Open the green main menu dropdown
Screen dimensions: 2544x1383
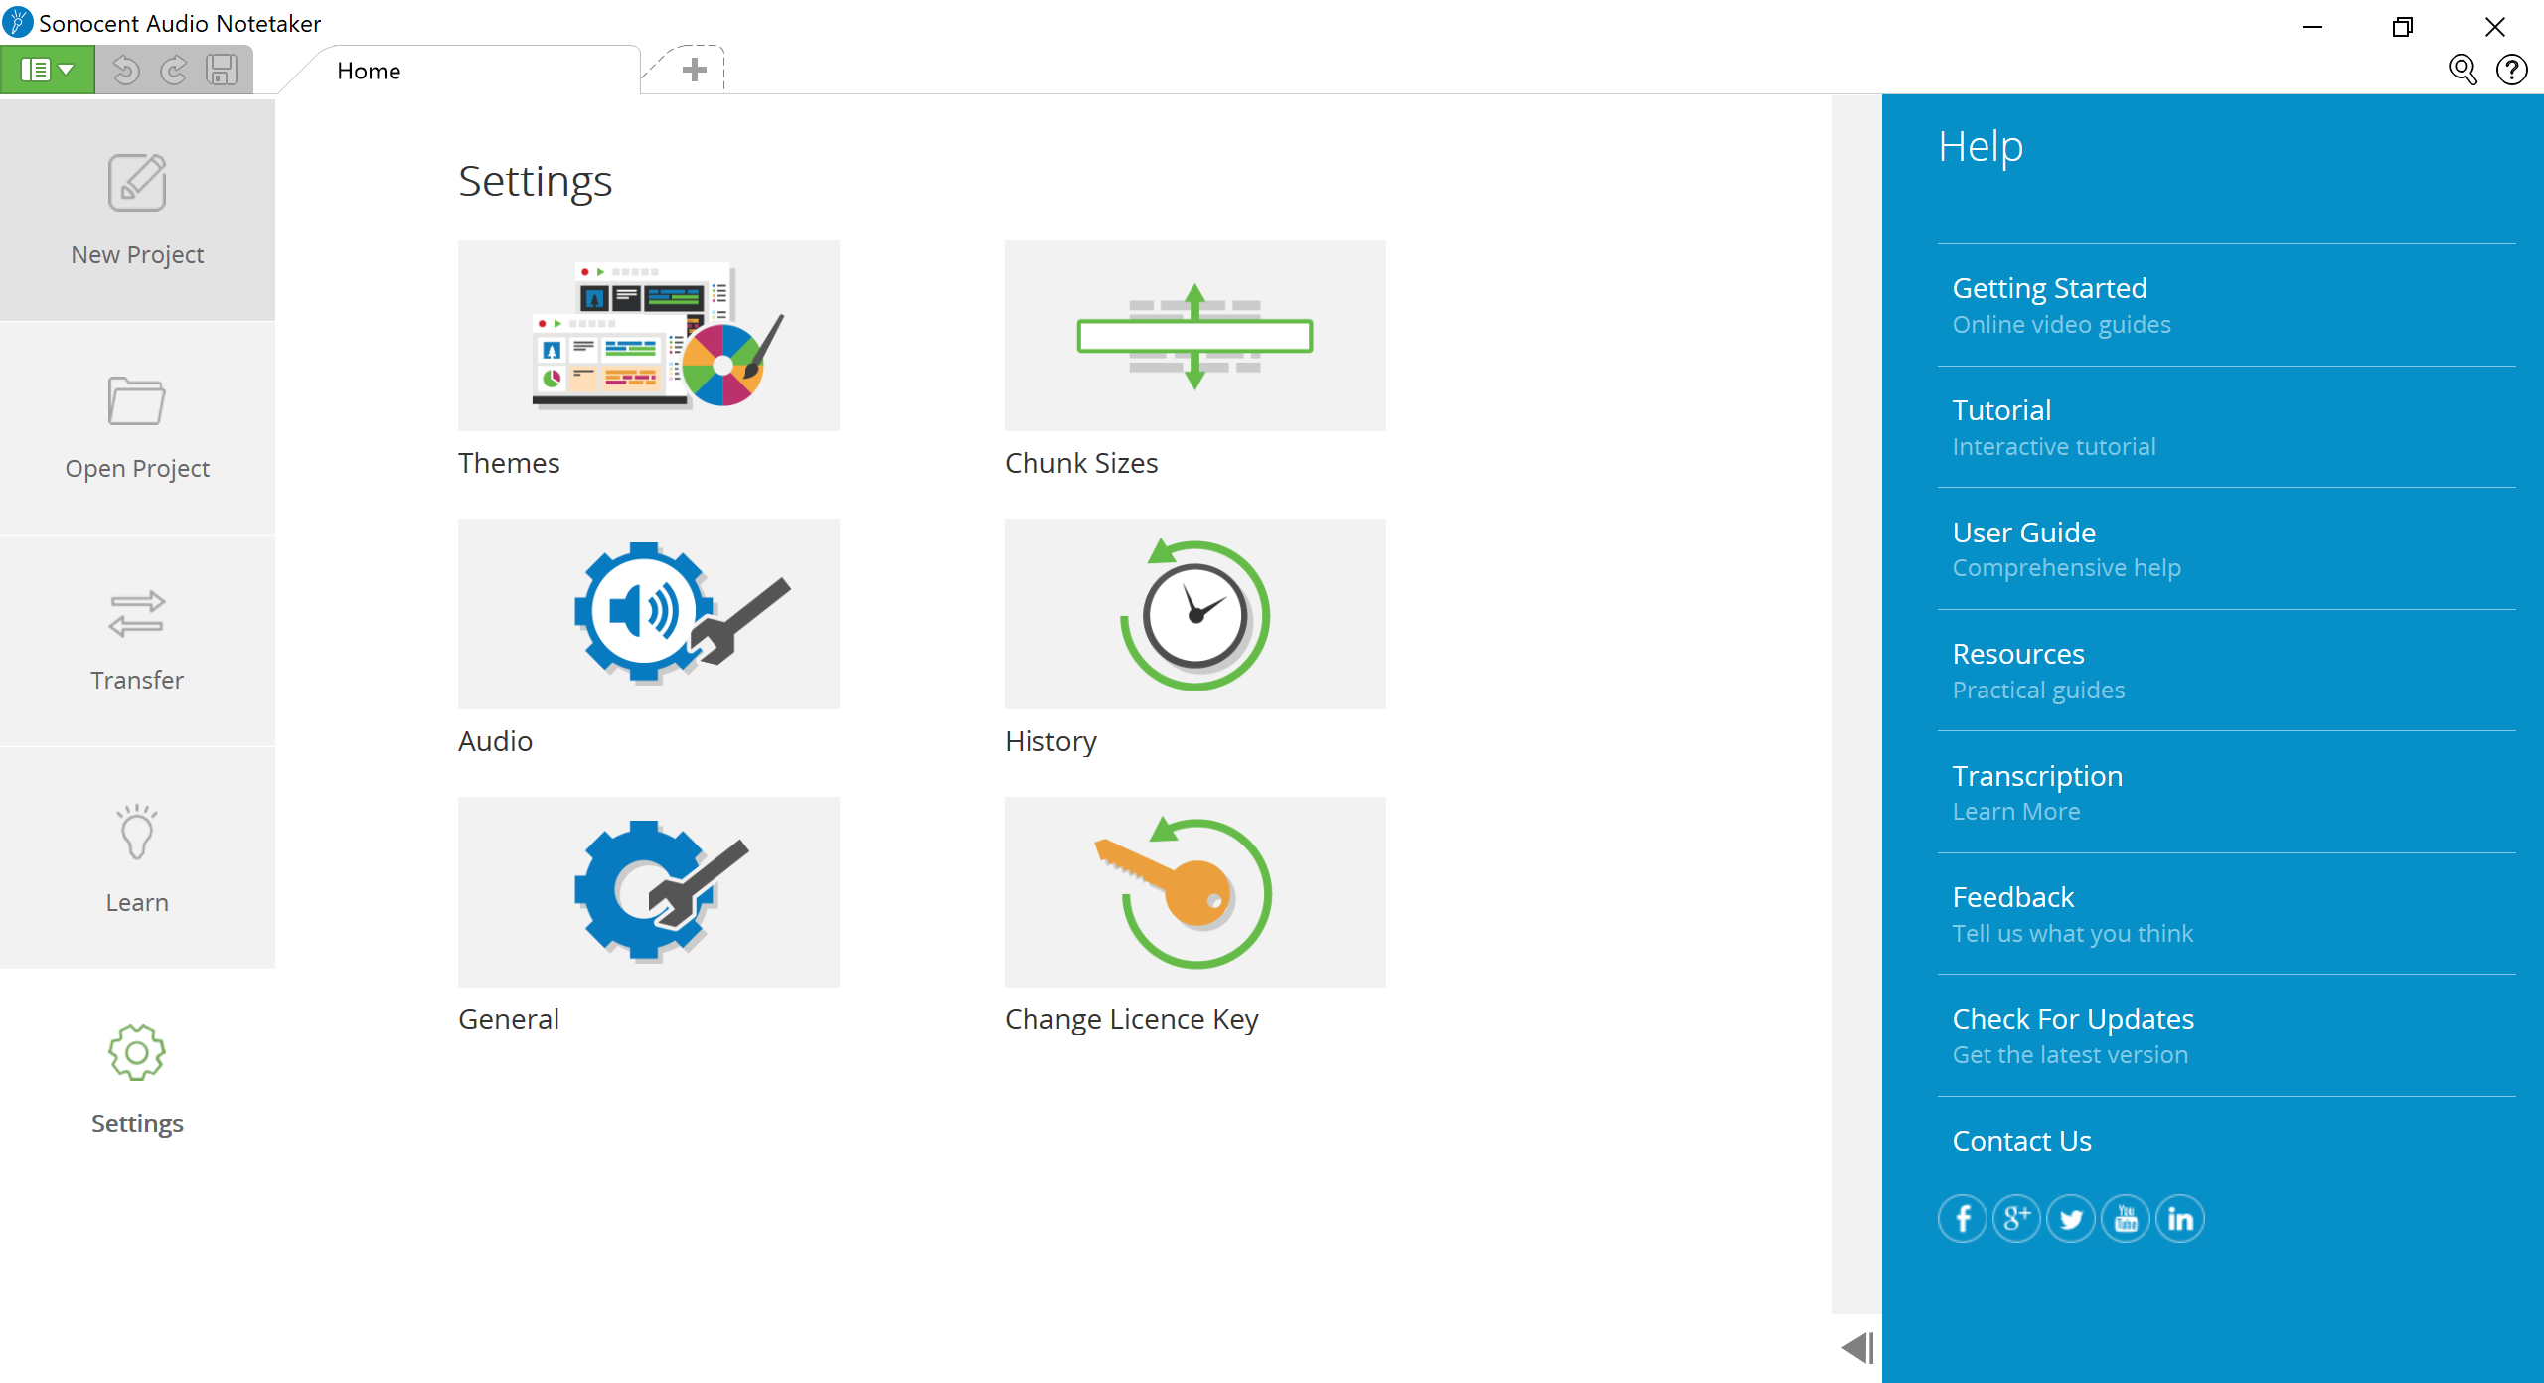click(47, 70)
